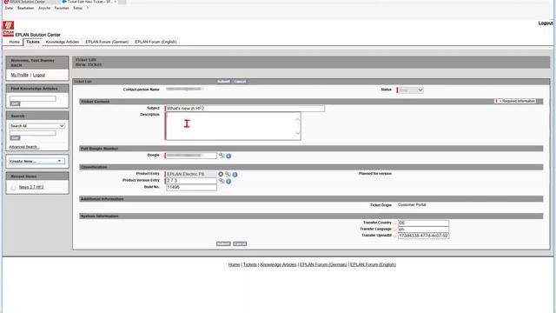Viewport: 556px width, 313px height.
Task: Open the Advanced Search link
Action: (x=24, y=147)
